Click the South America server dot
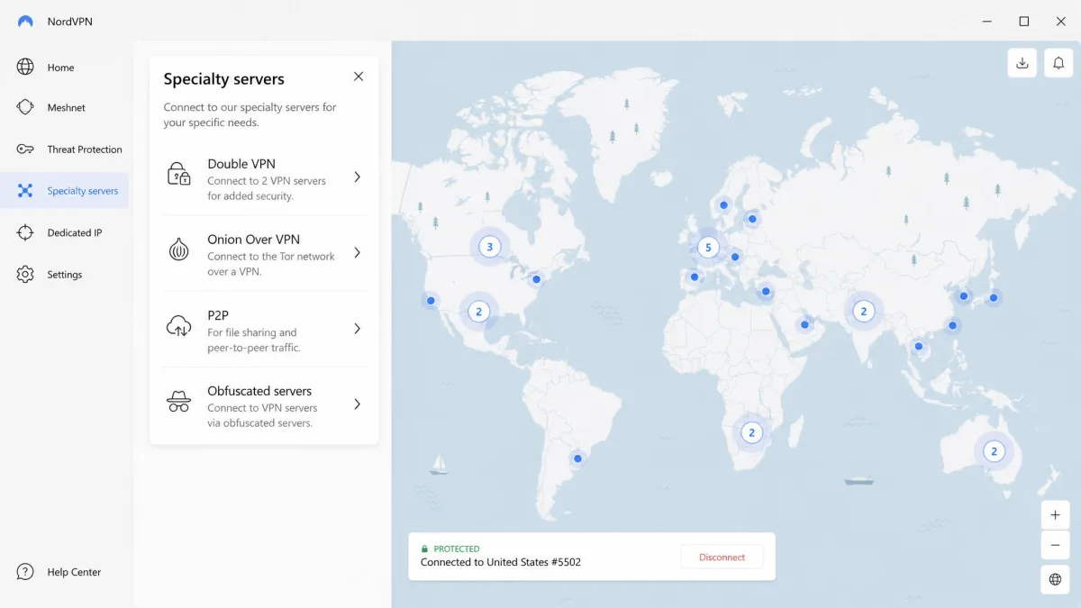 click(577, 458)
